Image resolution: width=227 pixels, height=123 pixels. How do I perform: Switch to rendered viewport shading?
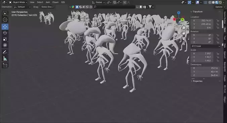tap(220, 2)
